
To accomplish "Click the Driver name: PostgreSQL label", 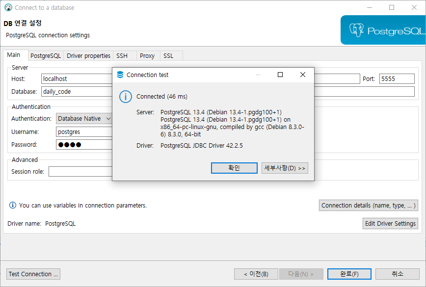I will click(42, 223).
